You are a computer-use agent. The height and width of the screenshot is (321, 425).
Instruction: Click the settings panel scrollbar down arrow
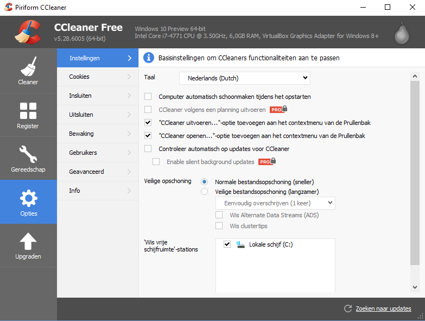point(415,287)
